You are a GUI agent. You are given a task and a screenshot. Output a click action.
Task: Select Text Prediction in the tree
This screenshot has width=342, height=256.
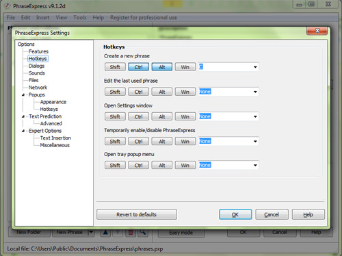coord(45,116)
